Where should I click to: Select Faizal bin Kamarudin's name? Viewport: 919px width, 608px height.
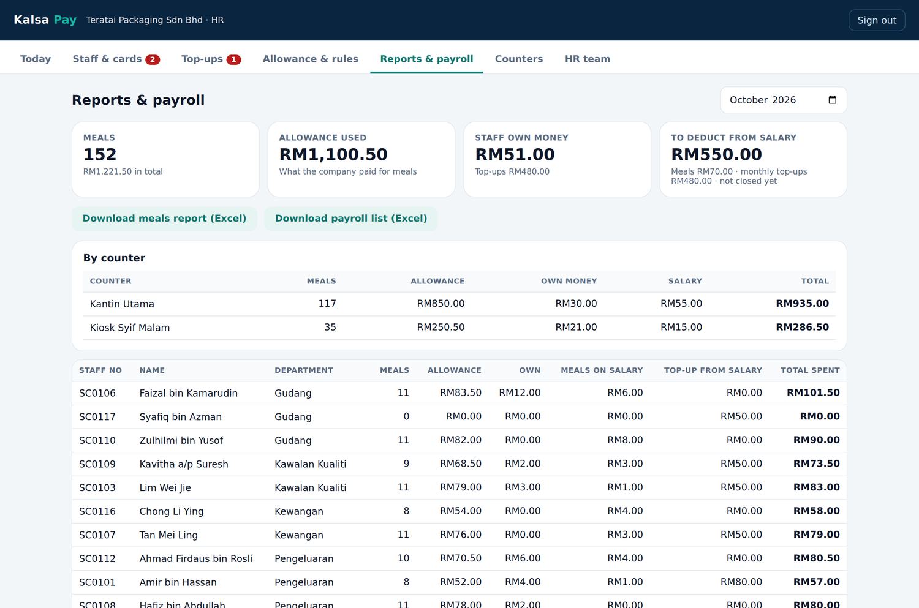[x=189, y=393]
